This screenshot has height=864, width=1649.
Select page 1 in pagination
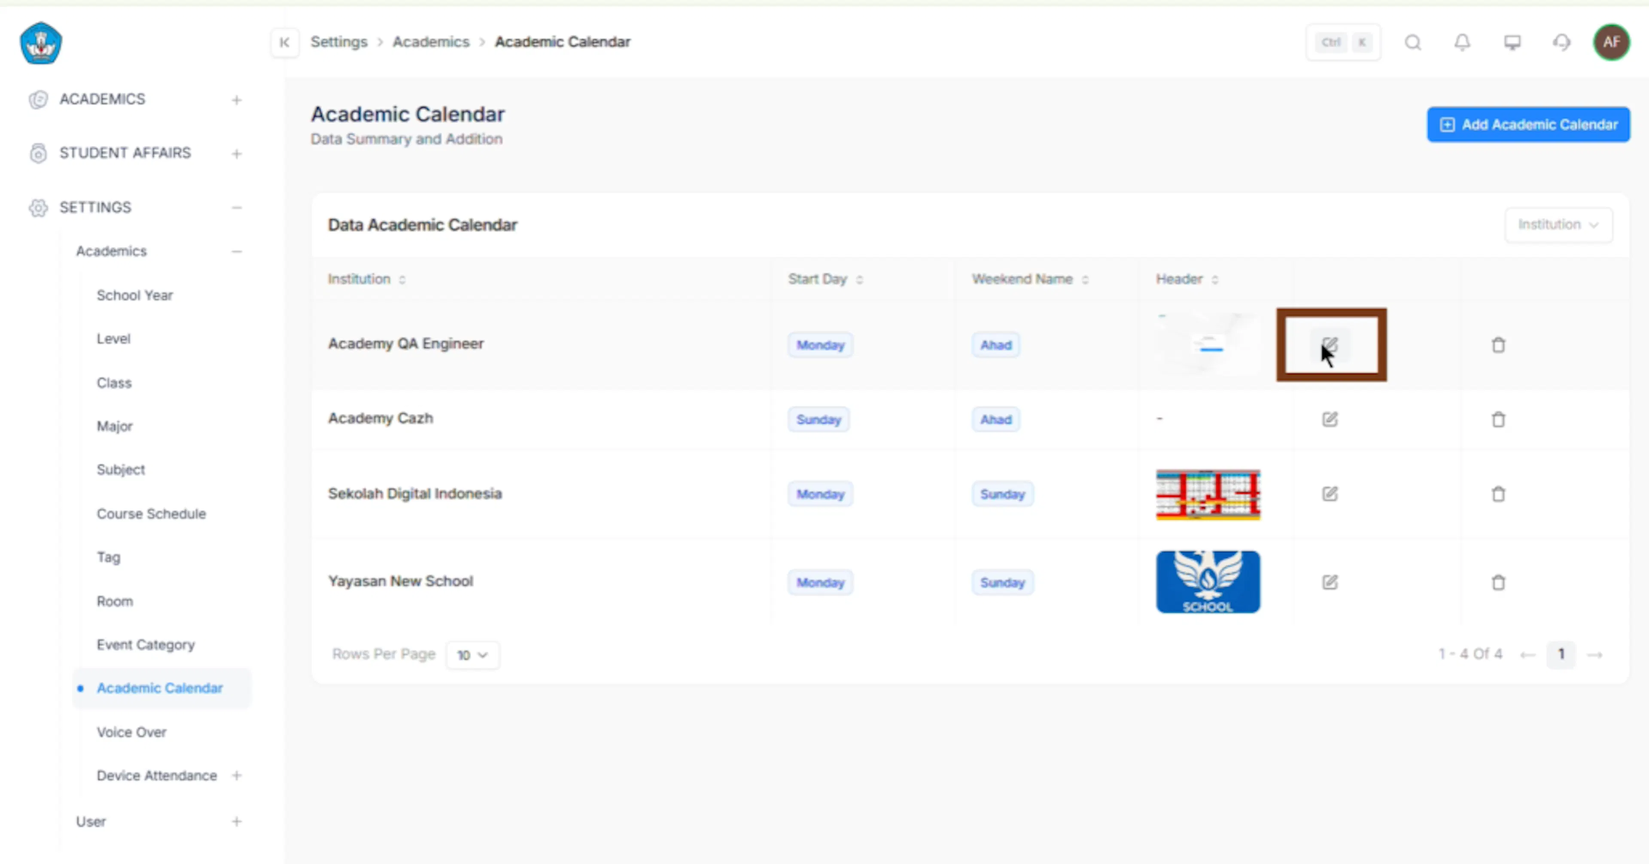(1561, 654)
